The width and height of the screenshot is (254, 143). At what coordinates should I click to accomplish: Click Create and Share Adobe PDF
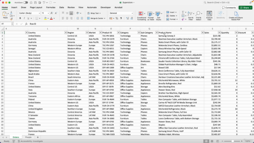pos(236,16)
